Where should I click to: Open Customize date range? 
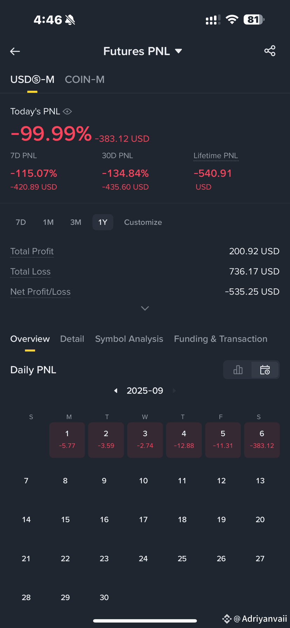pos(143,222)
